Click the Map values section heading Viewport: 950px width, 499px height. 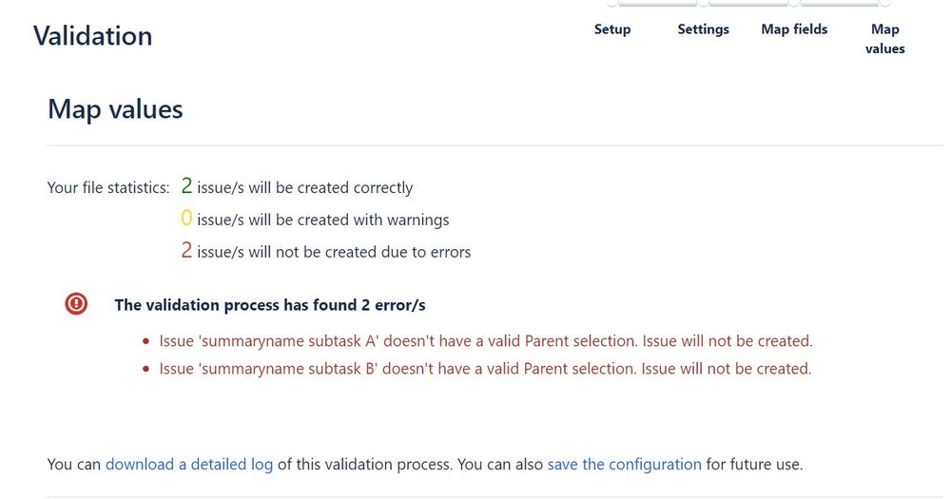[115, 109]
